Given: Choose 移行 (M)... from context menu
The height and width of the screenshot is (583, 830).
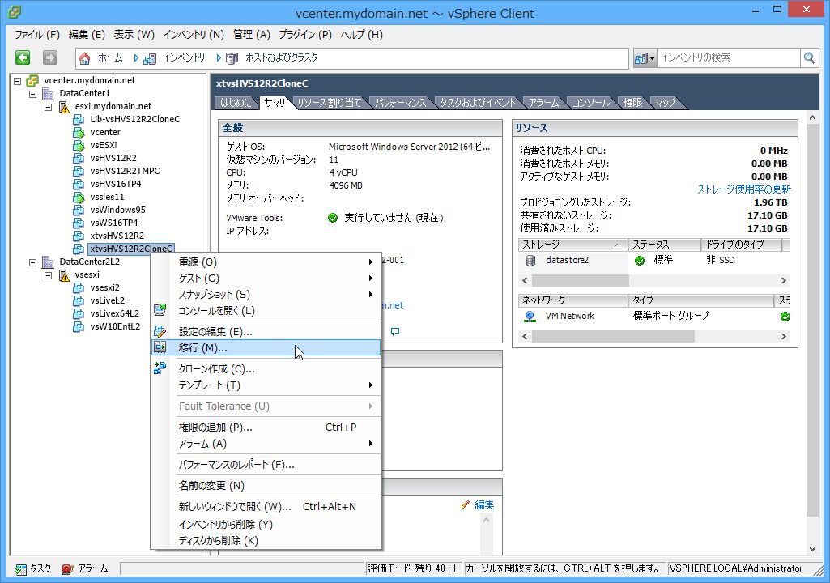Looking at the screenshot, I should 266,347.
